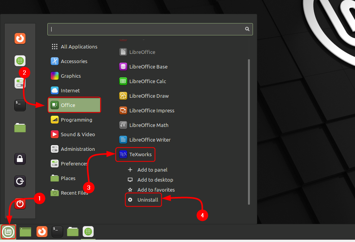
Task: Select Internet category
Action: [x=74, y=90]
